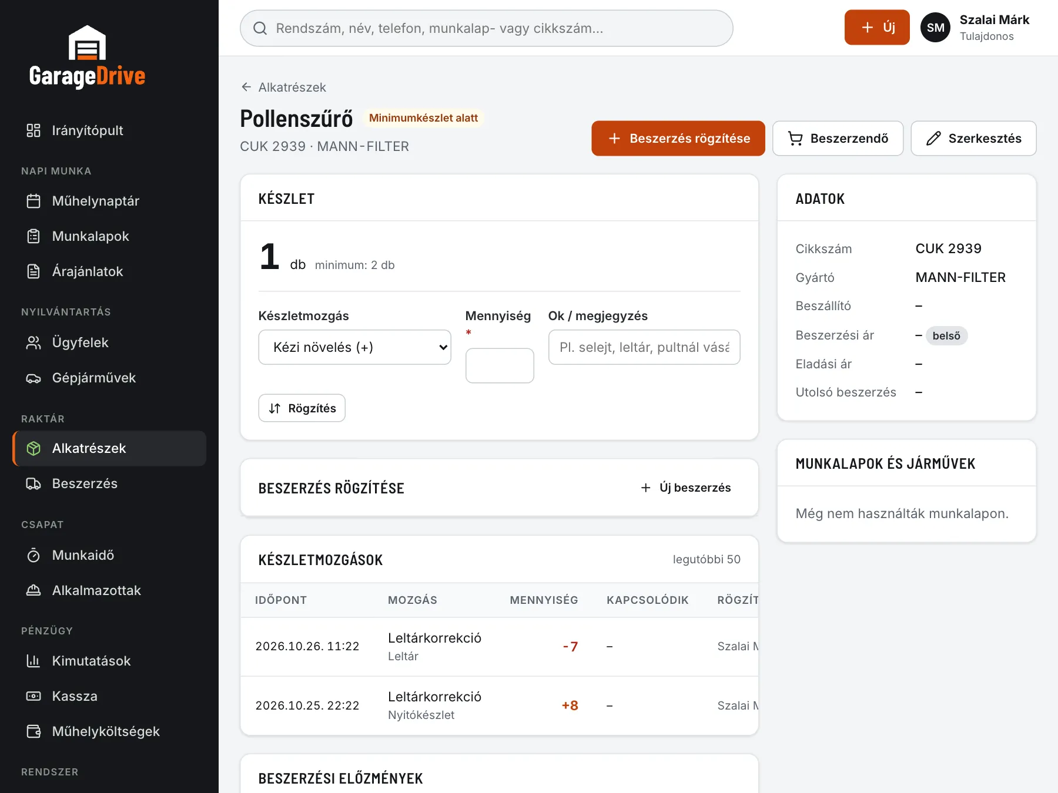The height and width of the screenshot is (793, 1058).
Task: Click the SM user avatar
Action: tap(935, 28)
